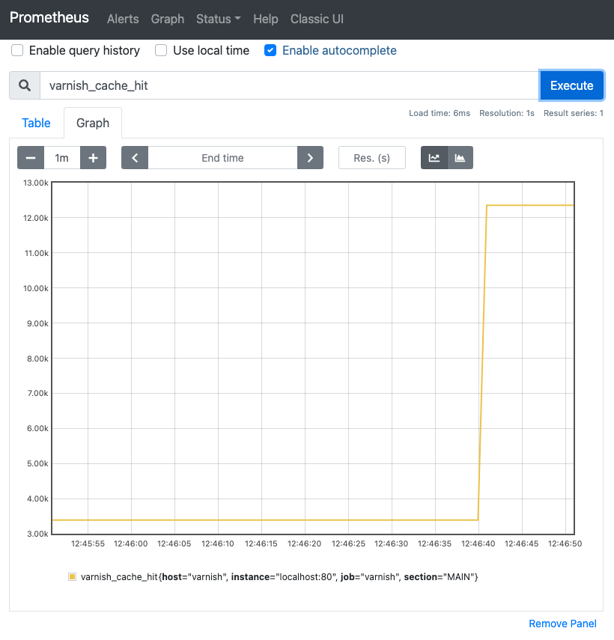Click the End time input field
The image size is (614, 640).
[222, 158]
